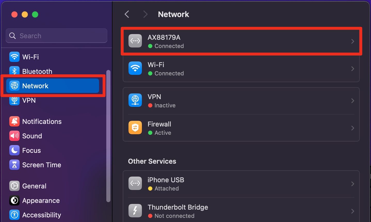Expand the iPhone USB service chevron
This screenshot has height=222, width=371.
(x=352, y=184)
